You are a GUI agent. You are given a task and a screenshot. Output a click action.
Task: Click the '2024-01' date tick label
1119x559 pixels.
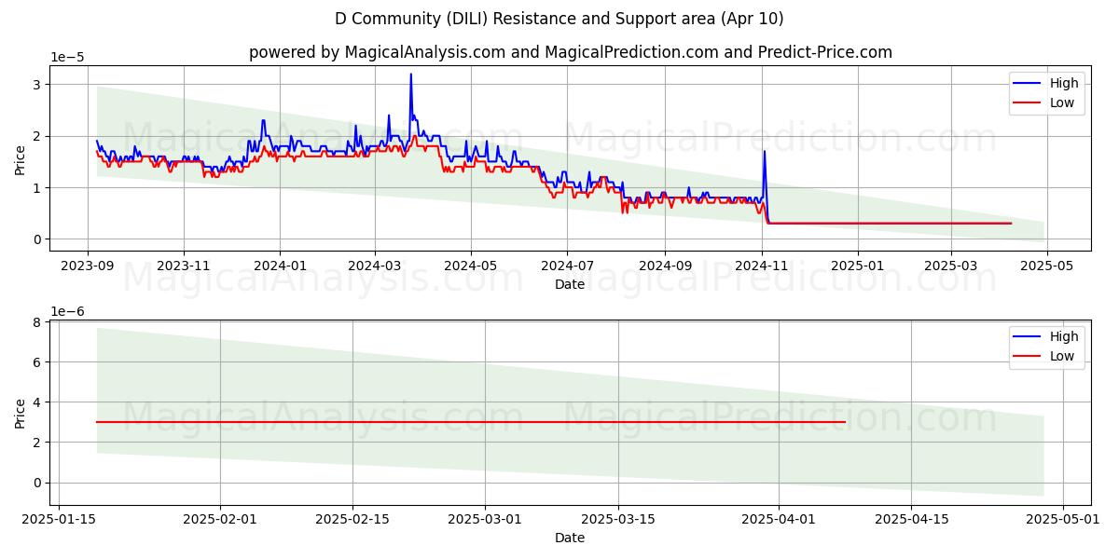tap(279, 266)
